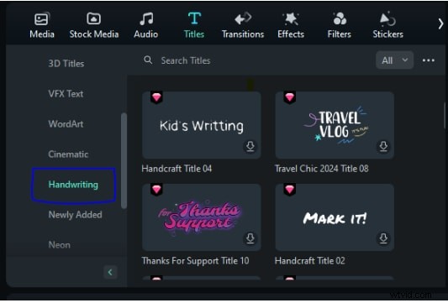This screenshot has height=303, width=448.
Task: Show more tabs with right chevron
Action: pos(440,24)
